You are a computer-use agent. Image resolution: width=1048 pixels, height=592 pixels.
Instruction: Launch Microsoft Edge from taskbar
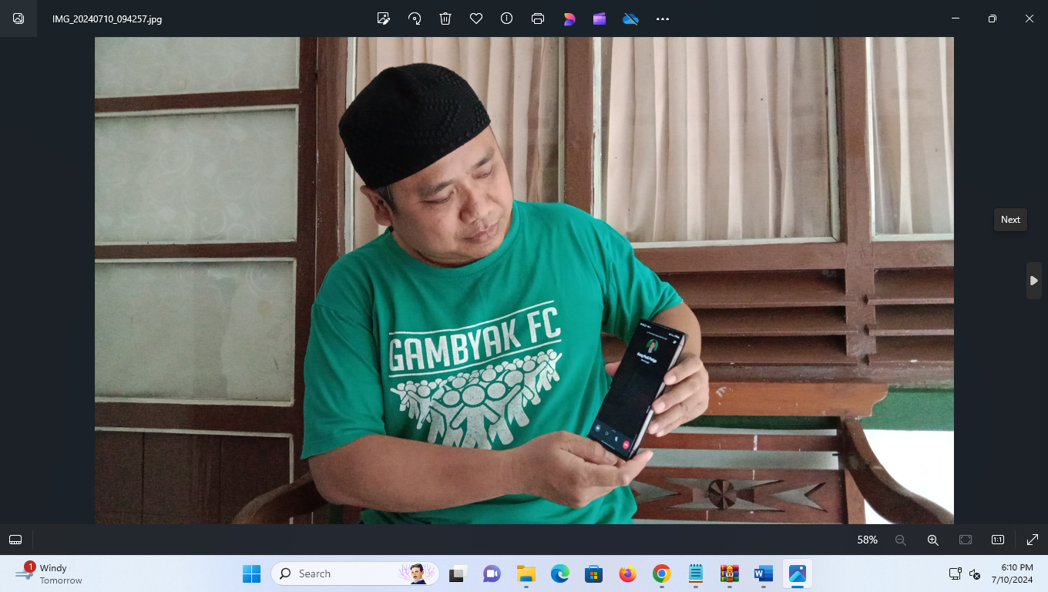click(559, 573)
